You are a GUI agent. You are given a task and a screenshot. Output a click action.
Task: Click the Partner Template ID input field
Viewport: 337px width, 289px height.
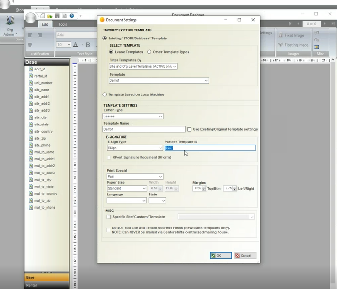(x=210, y=148)
